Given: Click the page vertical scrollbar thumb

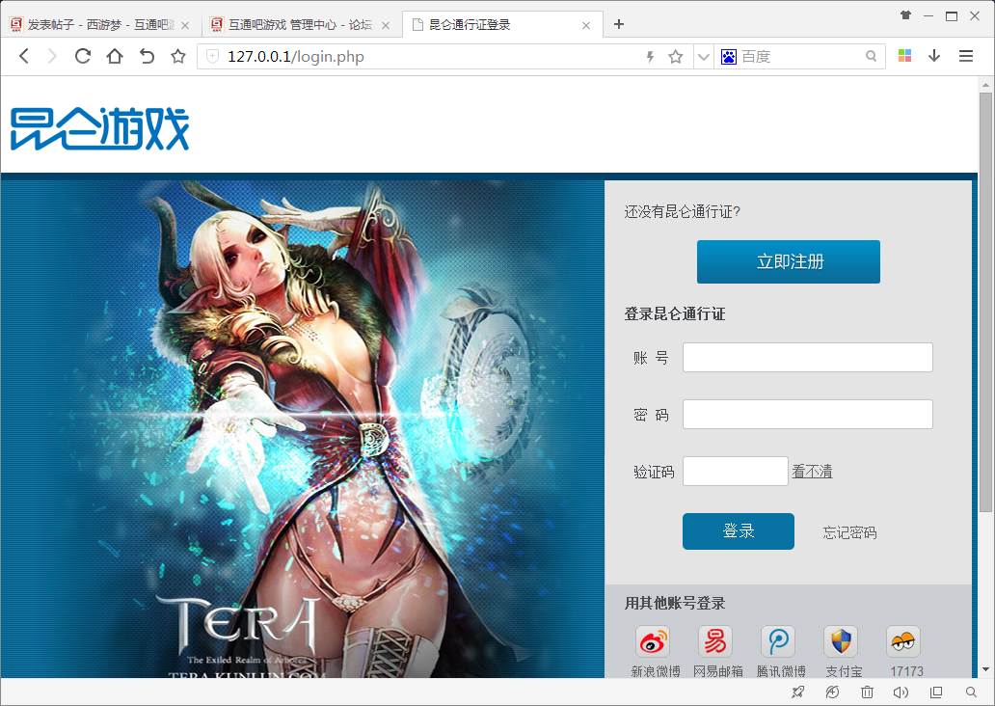Looking at the screenshot, I should click(x=985, y=302).
